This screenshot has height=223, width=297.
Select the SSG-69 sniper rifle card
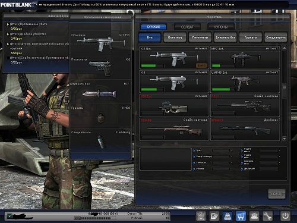(x=174, y=129)
